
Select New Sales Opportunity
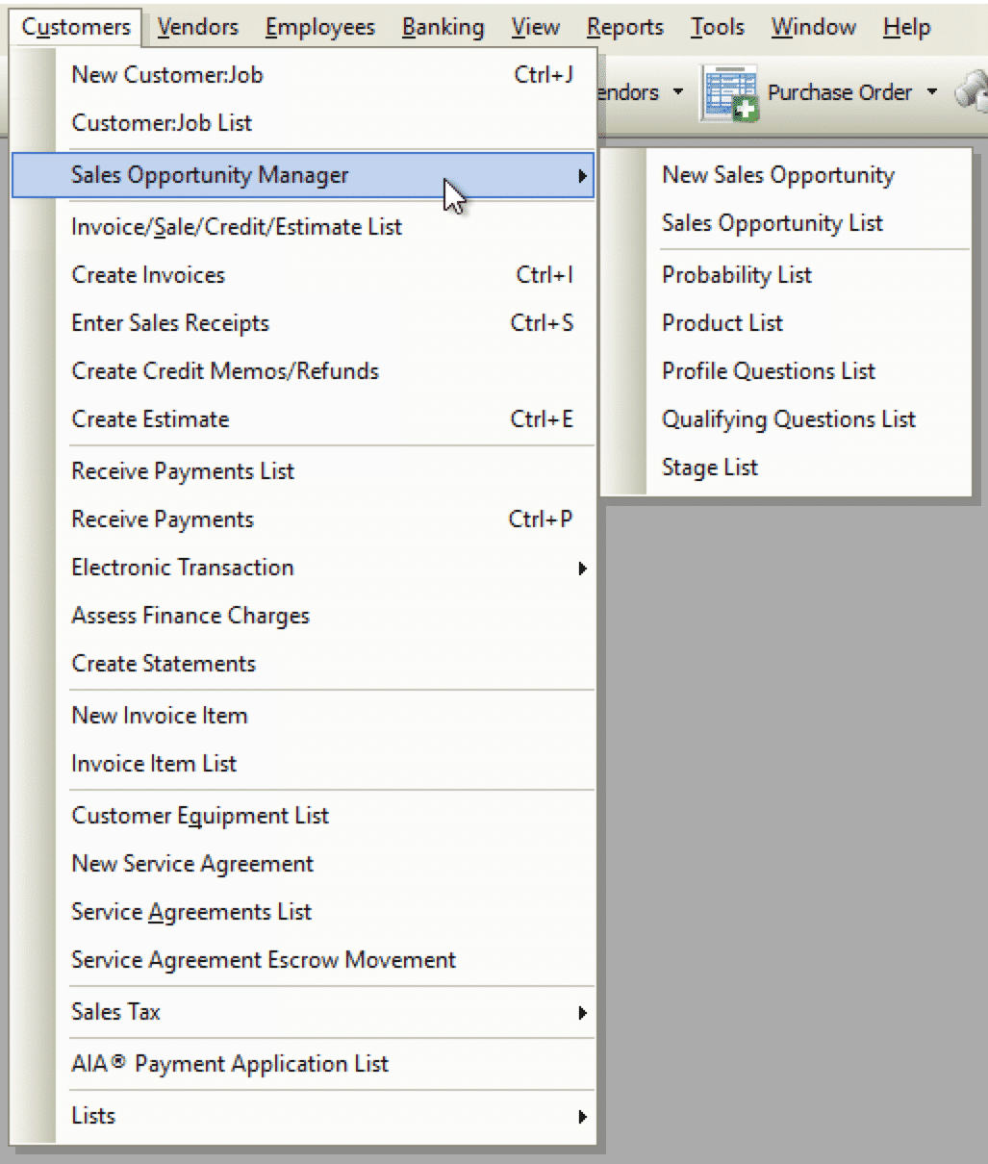click(x=777, y=175)
